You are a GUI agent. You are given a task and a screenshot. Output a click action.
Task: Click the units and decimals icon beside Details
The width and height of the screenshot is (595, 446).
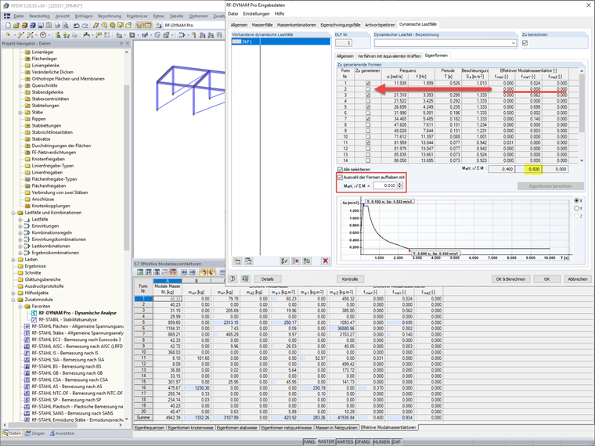tap(246, 279)
